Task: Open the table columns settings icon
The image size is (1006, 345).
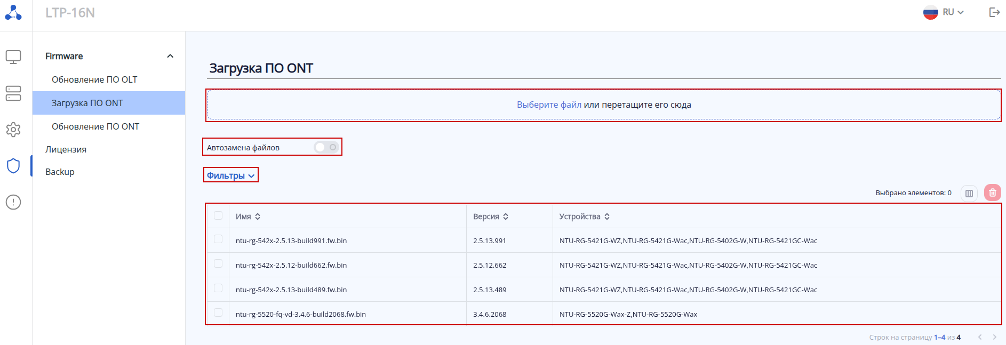Action: [969, 193]
